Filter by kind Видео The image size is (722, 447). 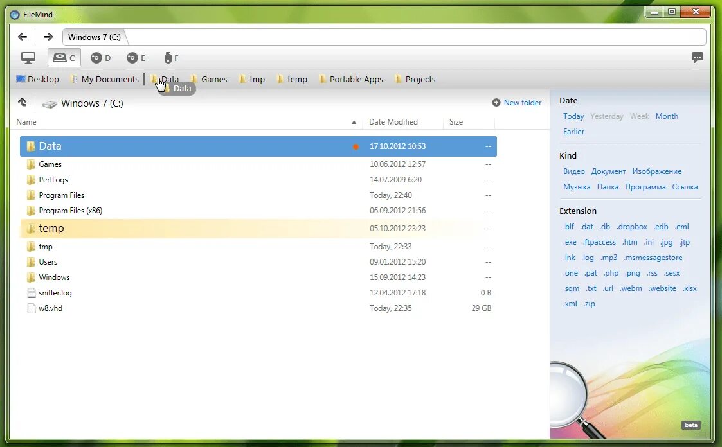(x=573, y=171)
